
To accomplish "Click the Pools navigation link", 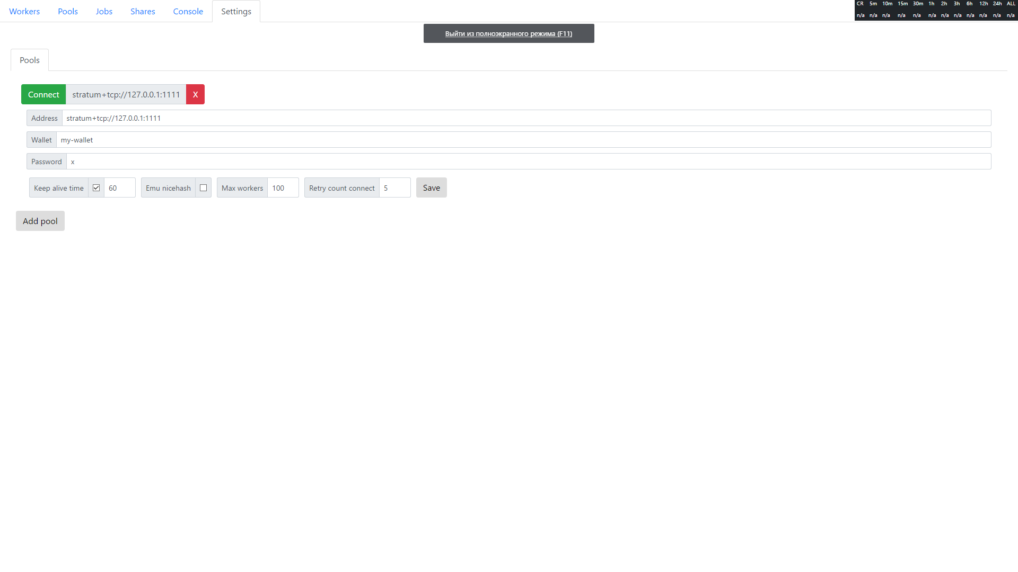I will (68, 11).
